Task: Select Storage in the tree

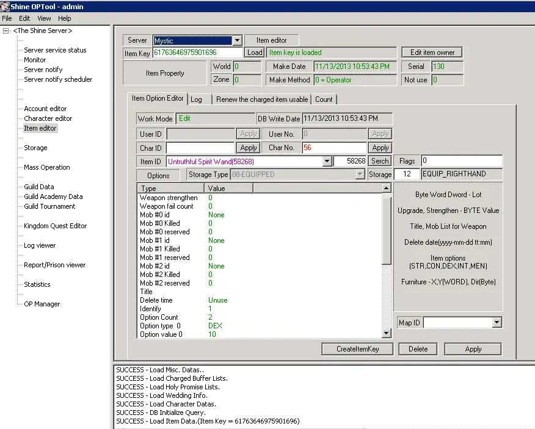Action: [35, 148]
